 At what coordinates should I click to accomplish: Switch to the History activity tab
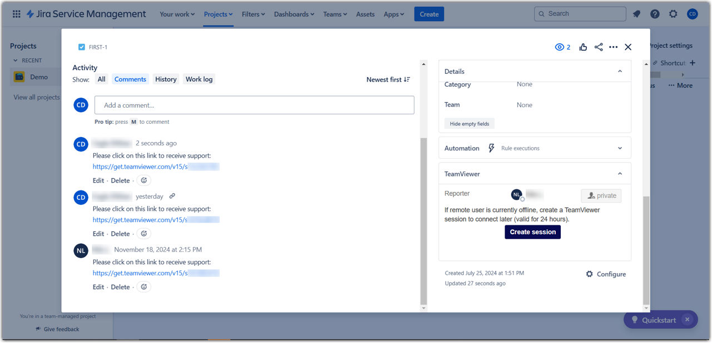tap(166, 79)
